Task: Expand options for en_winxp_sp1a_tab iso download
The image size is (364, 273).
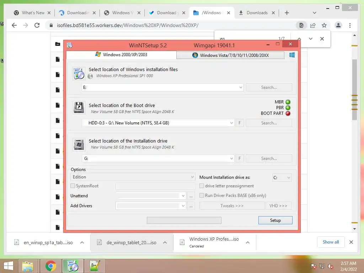Action: click(x=82, y=242)
